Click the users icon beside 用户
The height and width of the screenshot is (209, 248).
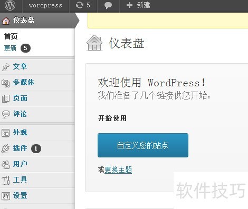[x=6, y=164]
